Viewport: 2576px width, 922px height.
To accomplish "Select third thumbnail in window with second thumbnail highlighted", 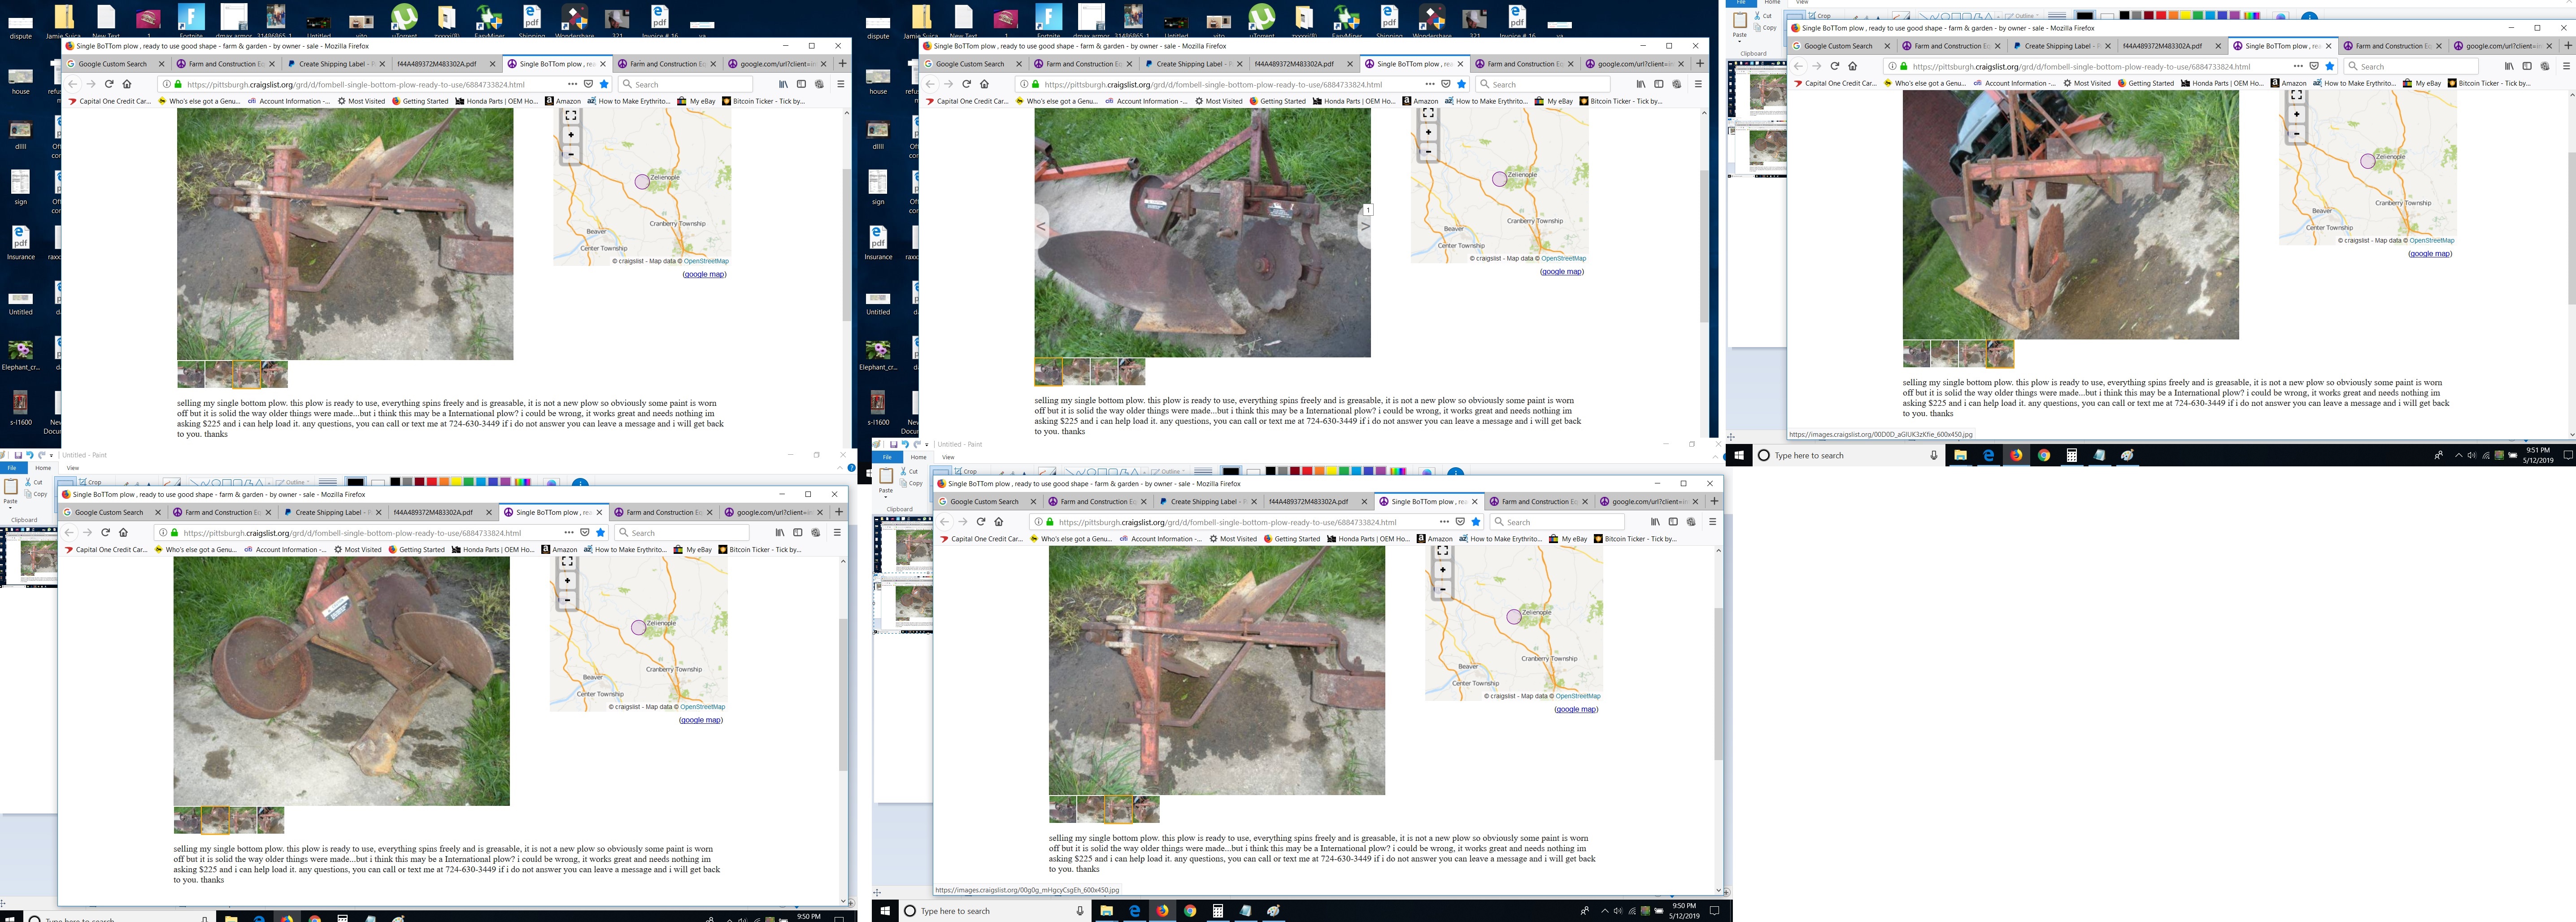I will 243,820.
